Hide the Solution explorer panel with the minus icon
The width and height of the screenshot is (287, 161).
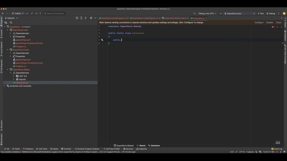click(x=95, y=18)
